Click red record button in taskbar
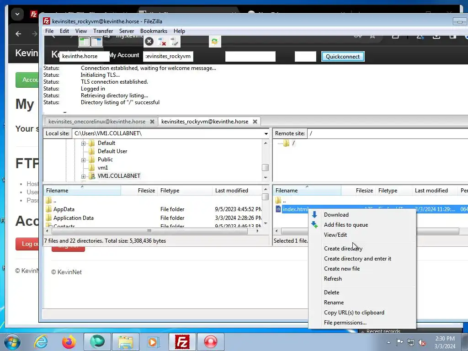Viewport: 468px width, 351px height. click(210, 342)
